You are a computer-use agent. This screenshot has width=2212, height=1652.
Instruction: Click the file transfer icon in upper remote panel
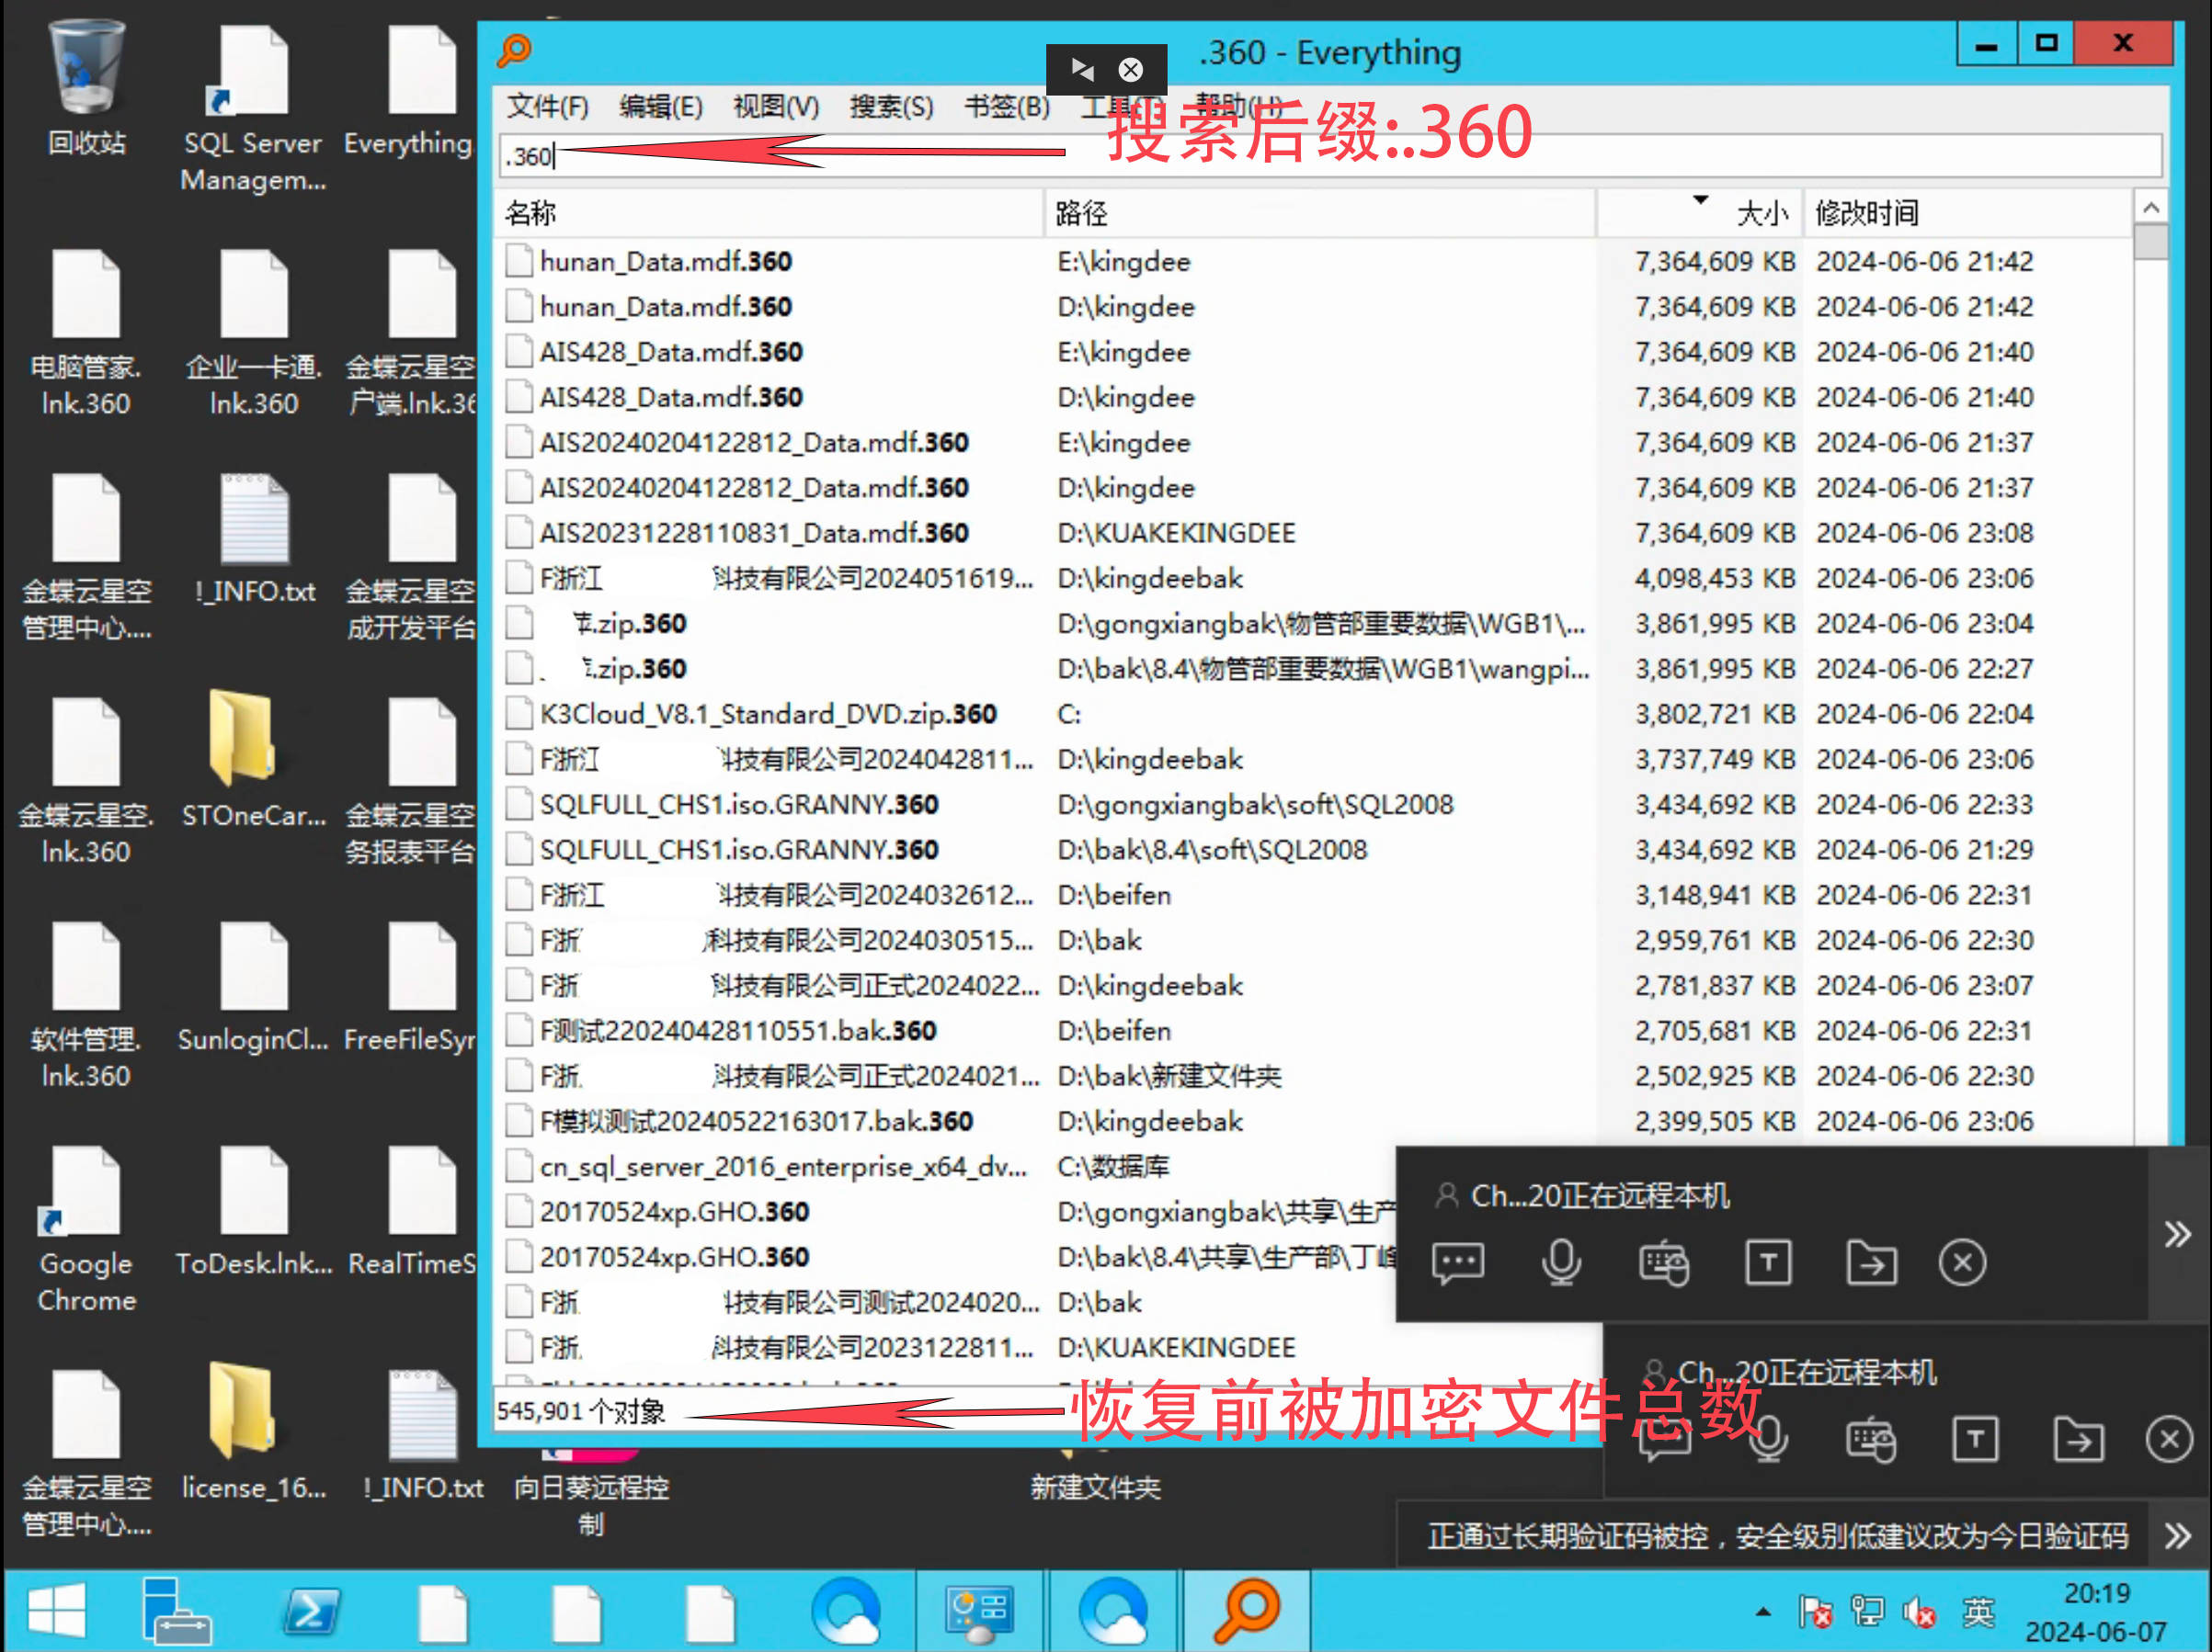click(1871, 1263)
